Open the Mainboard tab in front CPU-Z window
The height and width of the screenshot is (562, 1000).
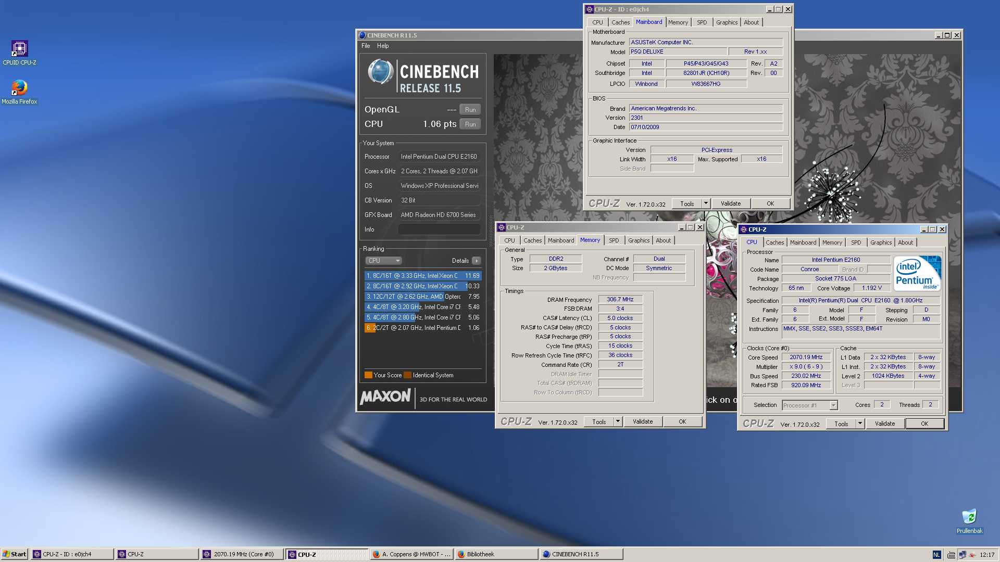803,242
